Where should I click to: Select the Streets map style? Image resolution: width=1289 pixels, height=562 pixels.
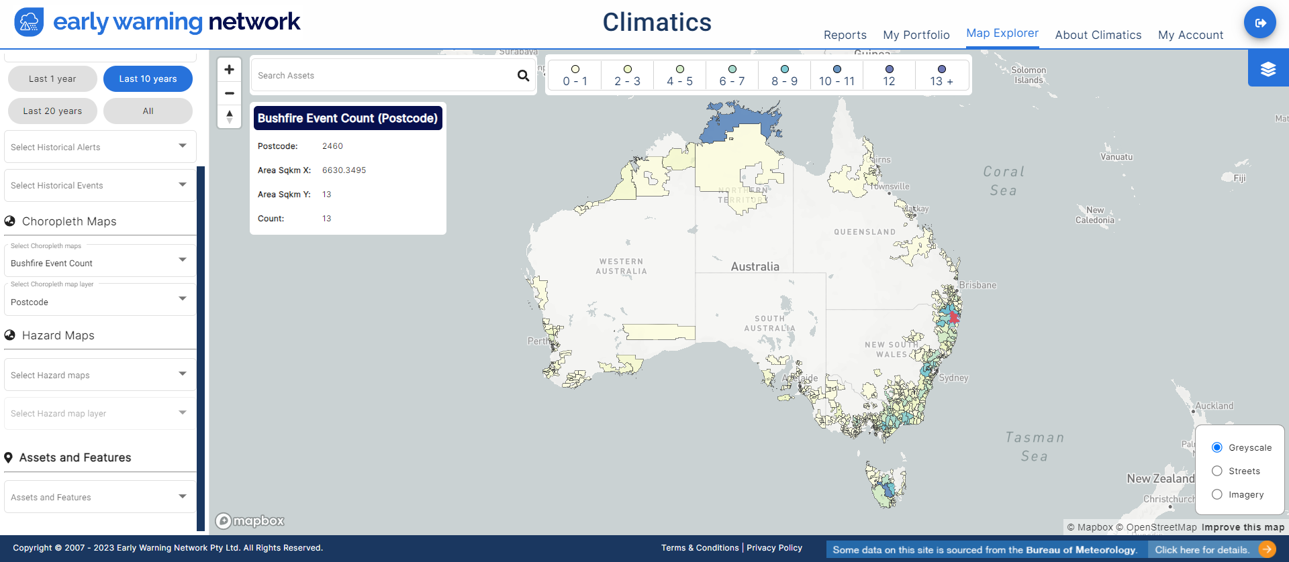(1216, 471)
